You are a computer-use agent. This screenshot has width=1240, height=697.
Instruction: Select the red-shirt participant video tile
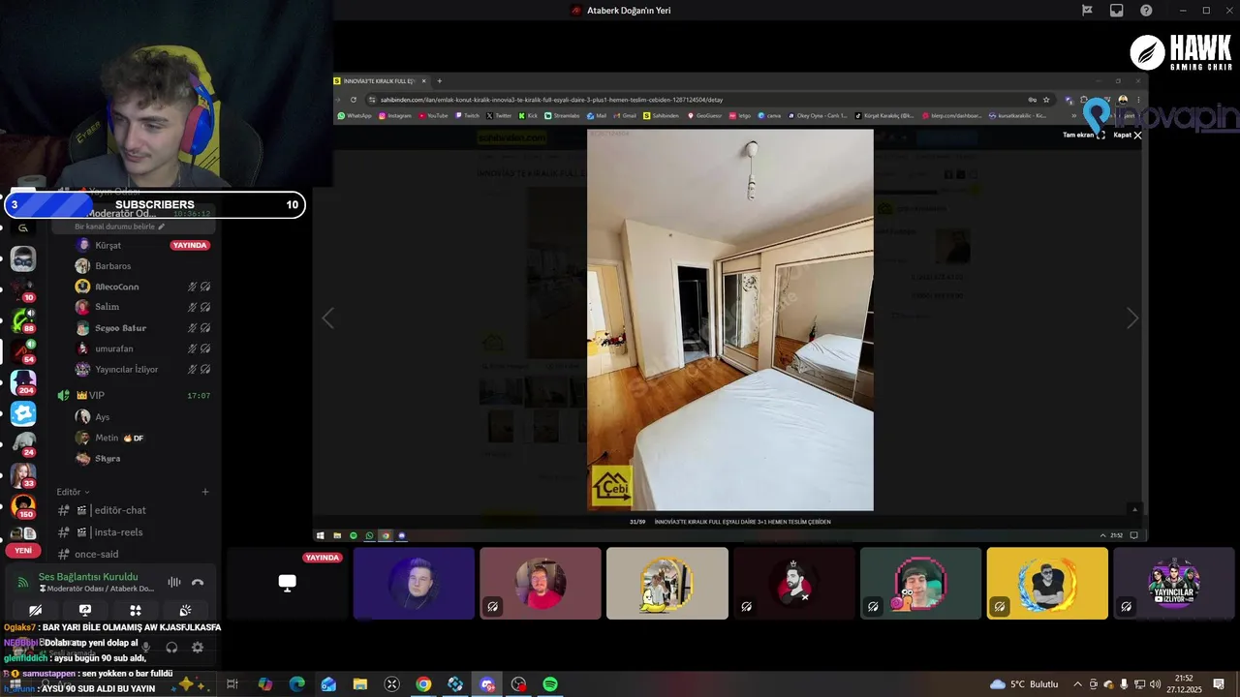[541, 583]
